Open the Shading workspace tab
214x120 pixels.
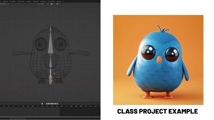coord(29,1)
